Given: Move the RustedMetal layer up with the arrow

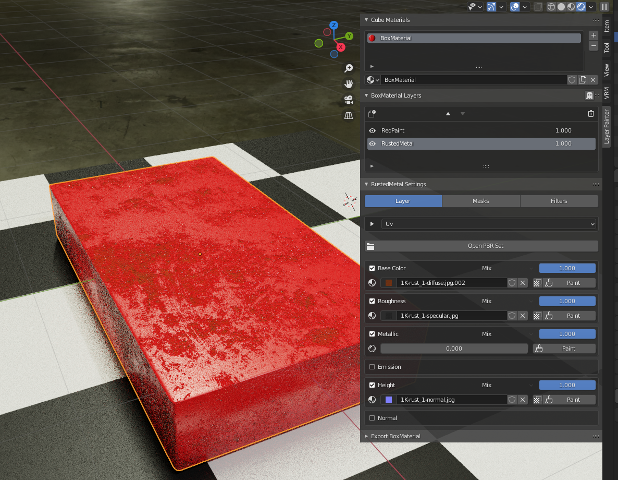Looking at the screenshot, I should [448, 113].
